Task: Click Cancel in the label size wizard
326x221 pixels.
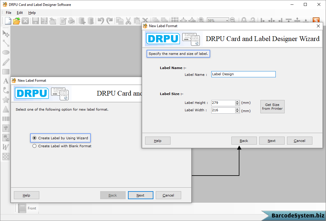Action: [x=300, y=141]
